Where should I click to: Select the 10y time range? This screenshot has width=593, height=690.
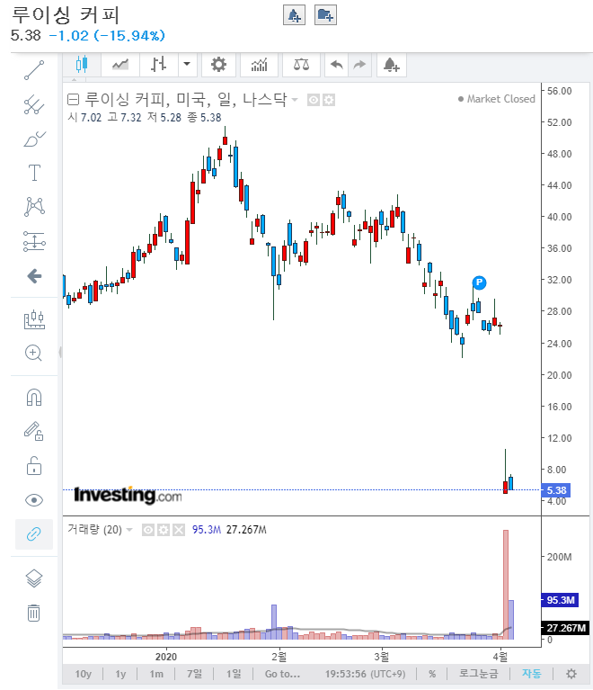83,674
